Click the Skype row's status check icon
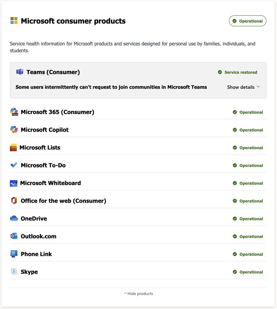 point(235,272)
